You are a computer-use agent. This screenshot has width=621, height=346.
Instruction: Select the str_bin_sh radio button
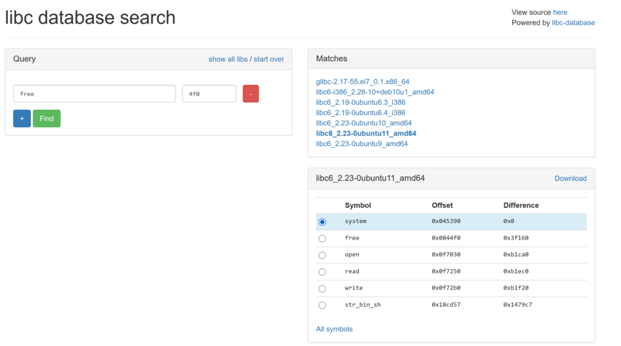(x=322, y=306)
